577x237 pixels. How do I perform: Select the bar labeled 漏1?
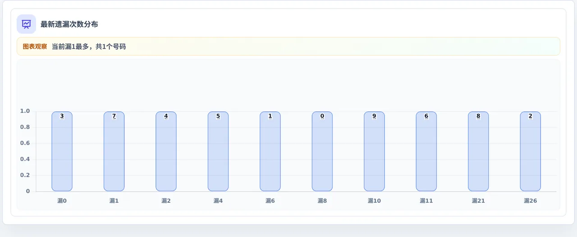click(114, 152)
